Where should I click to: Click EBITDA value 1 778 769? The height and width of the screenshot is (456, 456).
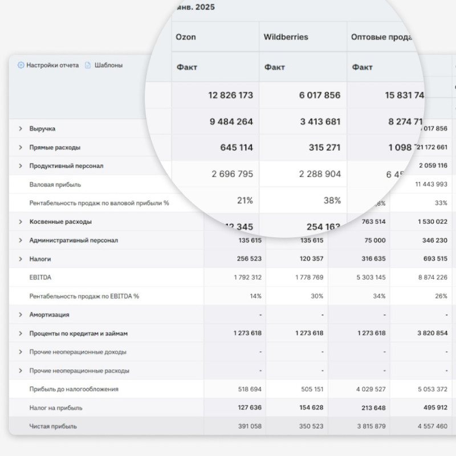[310, 278]
